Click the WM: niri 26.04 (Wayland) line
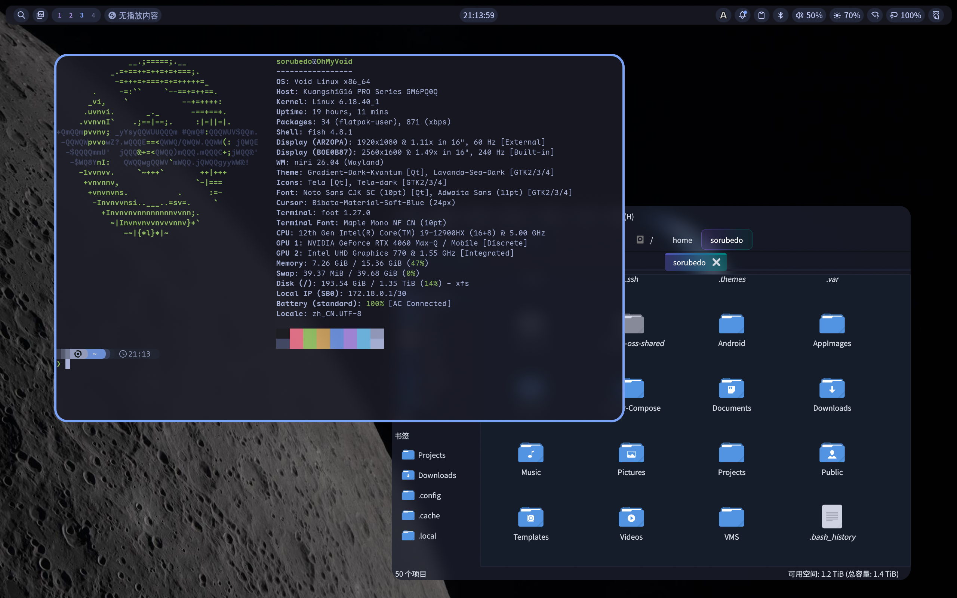This screenshot has height=598, width=957. (330, 162)
